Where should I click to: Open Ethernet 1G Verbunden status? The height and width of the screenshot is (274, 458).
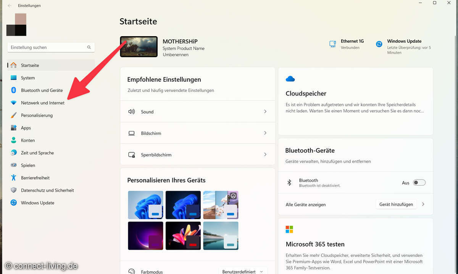pyautogui.click(x=347, y=44)
